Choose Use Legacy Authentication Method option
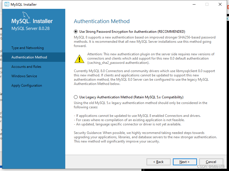Viewport: 229px width, 171px height. [x=76, y=97]
